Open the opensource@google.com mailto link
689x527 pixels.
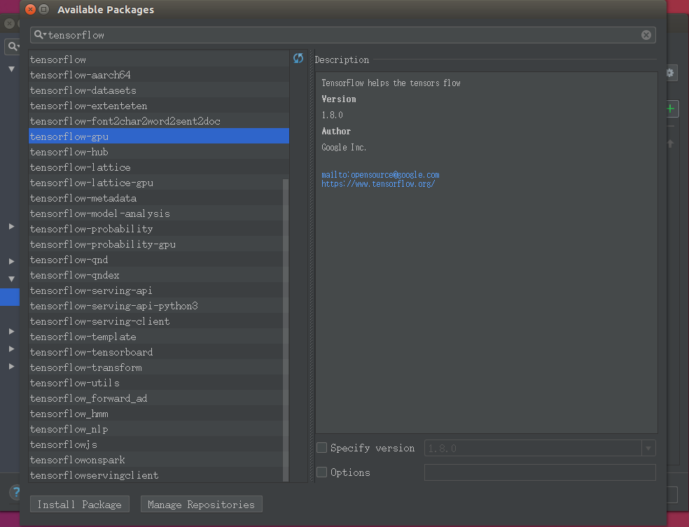point(380,175)
